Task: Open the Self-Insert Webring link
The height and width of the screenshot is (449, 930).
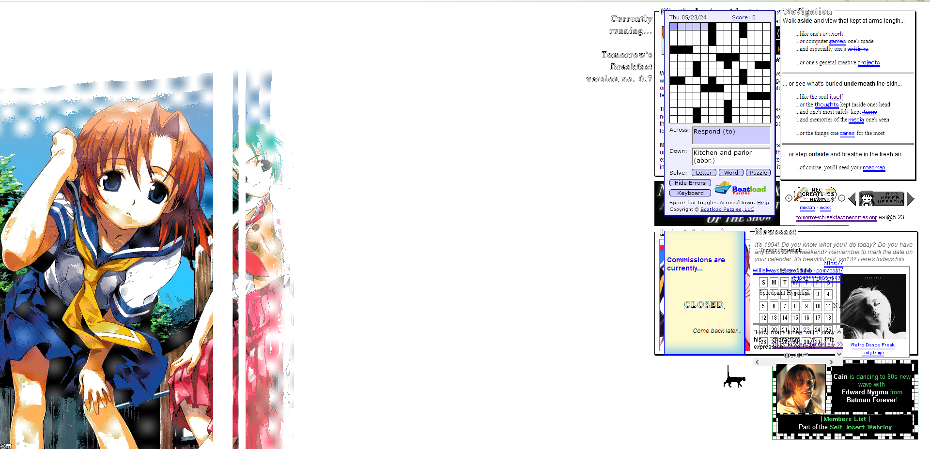Action: pyautogui.click(x=861, y=427)
